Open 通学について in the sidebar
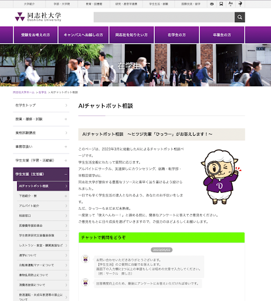Screen dimensions: 271x301 tap(43, 255)
